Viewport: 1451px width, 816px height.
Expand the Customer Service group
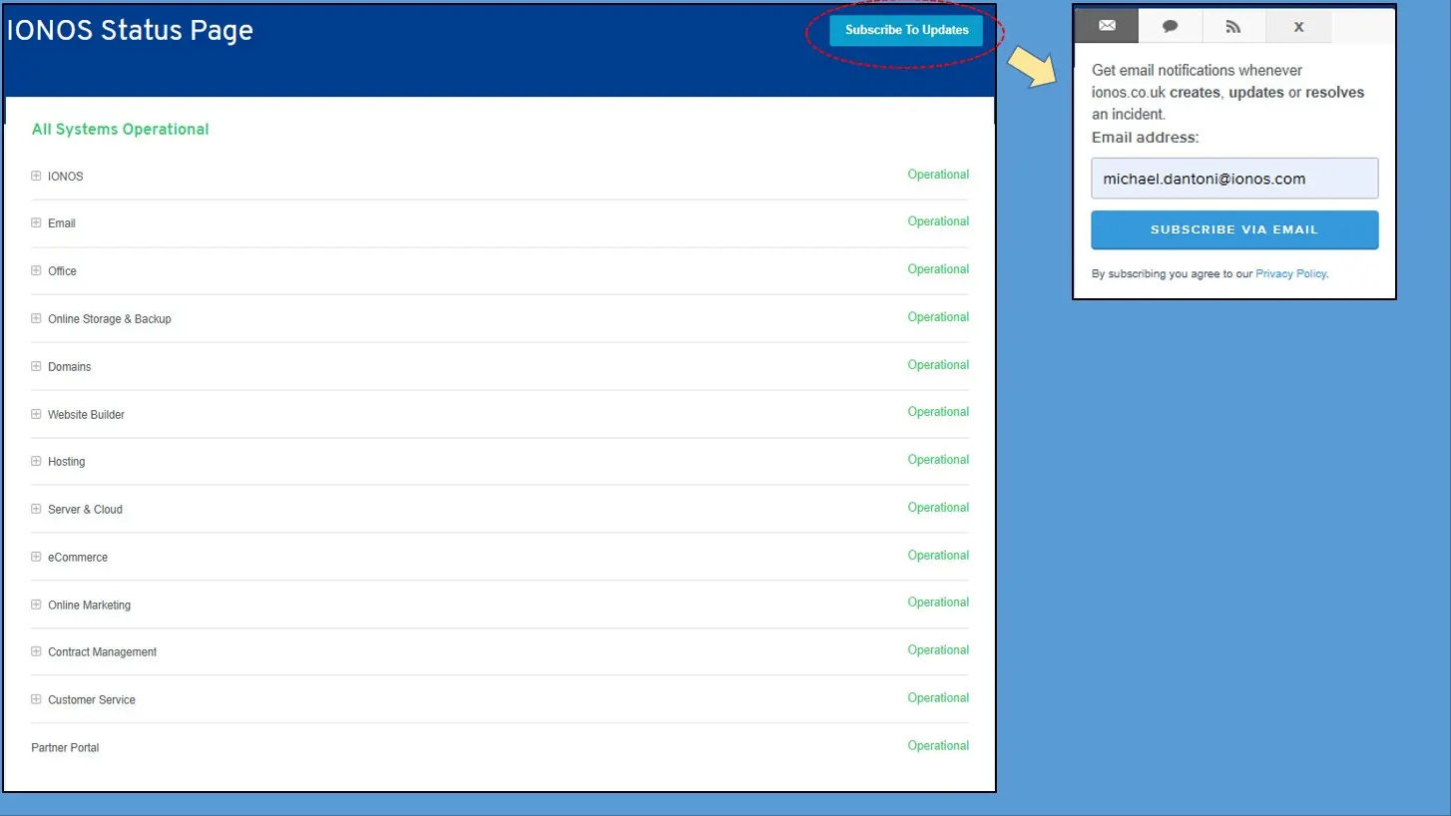(36, 699)
